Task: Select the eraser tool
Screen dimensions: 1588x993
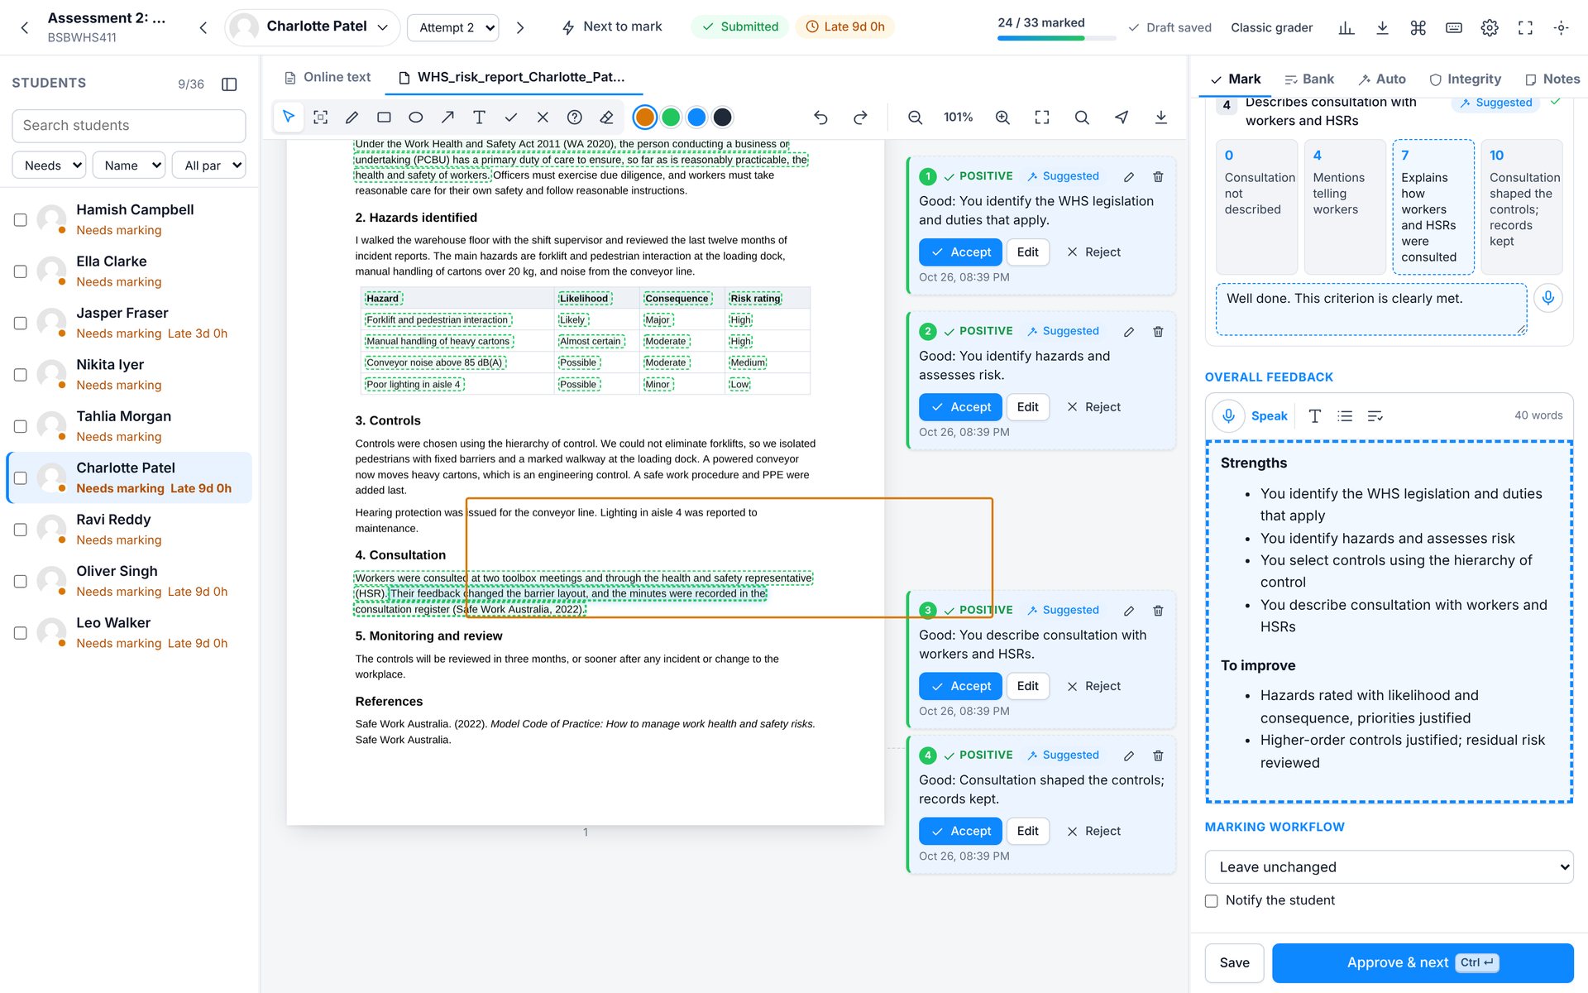Action: (606, 118)
